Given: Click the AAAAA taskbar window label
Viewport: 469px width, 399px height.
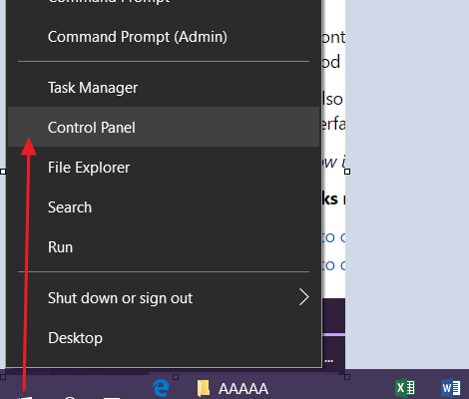Looking at the screenshot, I should click(243, 389).
